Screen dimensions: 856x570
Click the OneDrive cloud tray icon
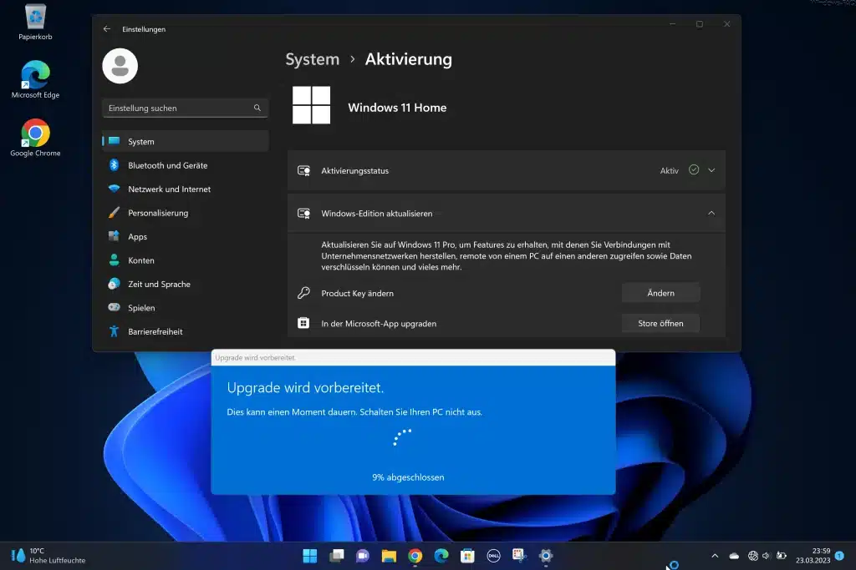click(x=734, y=556)
